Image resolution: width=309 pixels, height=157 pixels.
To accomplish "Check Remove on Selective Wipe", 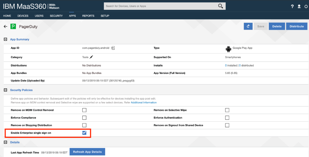I will [x=227, y=110].
